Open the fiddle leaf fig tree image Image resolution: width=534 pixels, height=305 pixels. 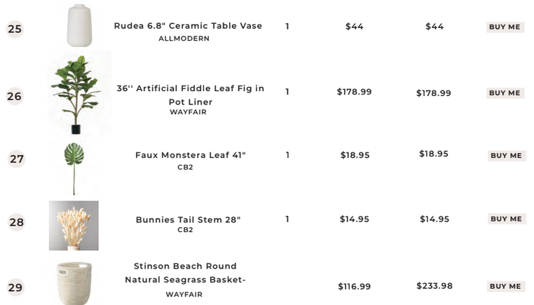coord(76,93)
